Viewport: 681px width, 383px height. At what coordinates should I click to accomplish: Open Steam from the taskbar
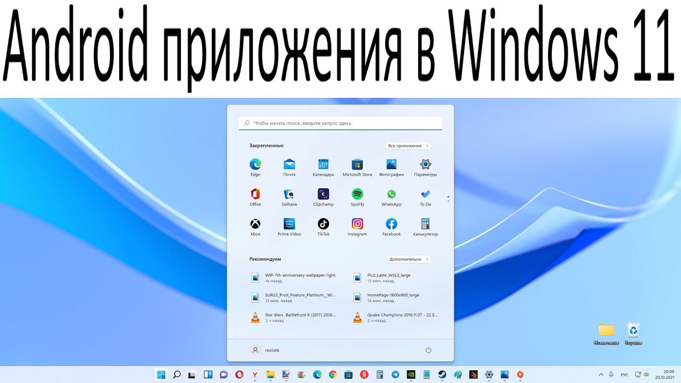pyautogui.click(x=442, y=374)
